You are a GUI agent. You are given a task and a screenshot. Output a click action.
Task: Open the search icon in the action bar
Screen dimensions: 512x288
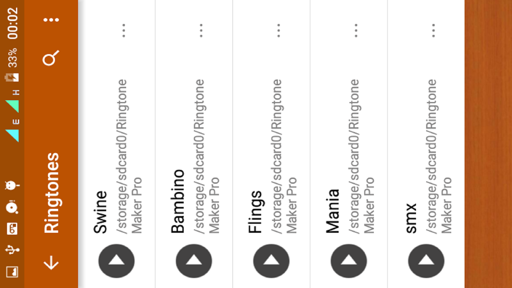coord(51,58)
